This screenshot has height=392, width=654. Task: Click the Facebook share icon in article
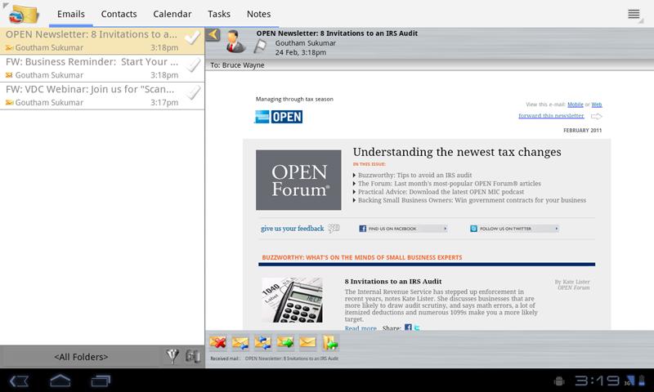click(x=408, y=327)
